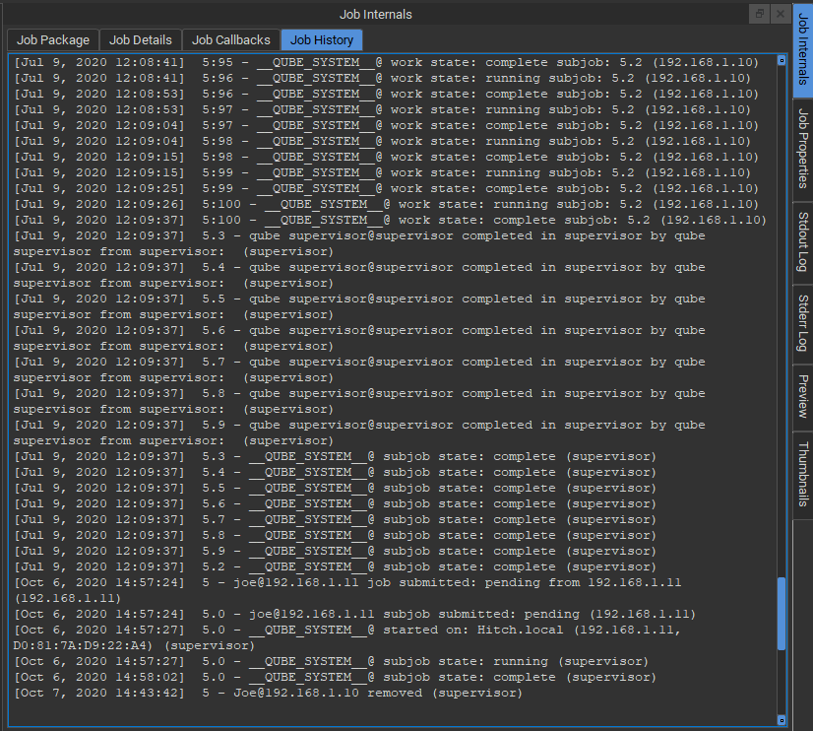Close the Job Internals panel
813x731 pixels.
[x=780, y=14]
